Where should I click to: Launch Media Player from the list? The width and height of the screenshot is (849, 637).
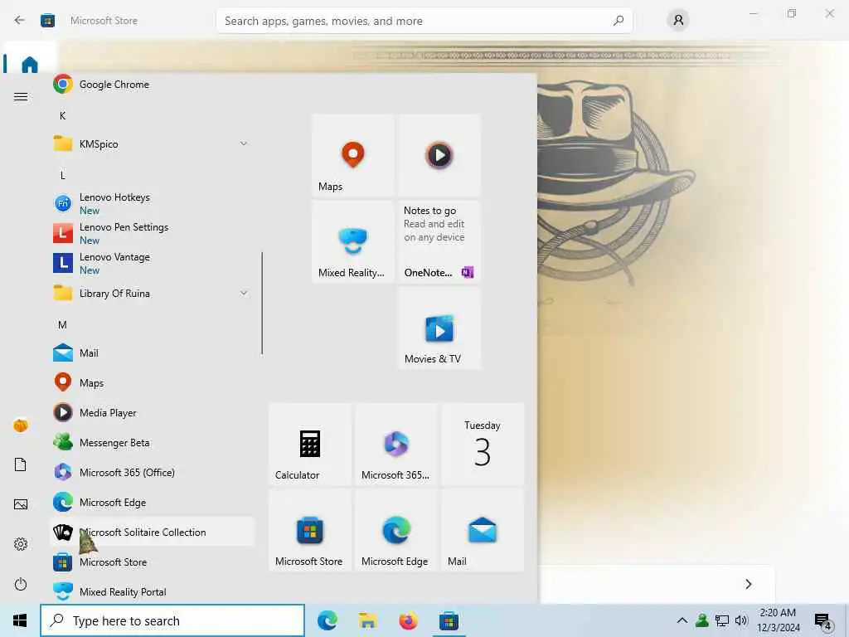tap(152, 413)
